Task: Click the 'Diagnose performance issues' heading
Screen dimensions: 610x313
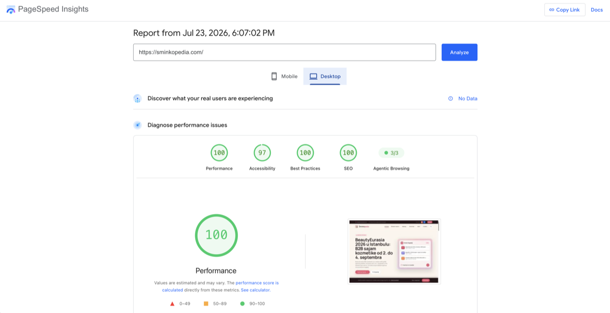Action: (187, 125)
